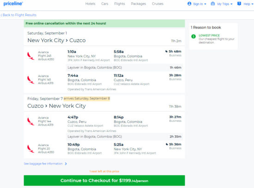254x188 pixels.
Task: Open the Hotels tab
Action: (90, 4)
